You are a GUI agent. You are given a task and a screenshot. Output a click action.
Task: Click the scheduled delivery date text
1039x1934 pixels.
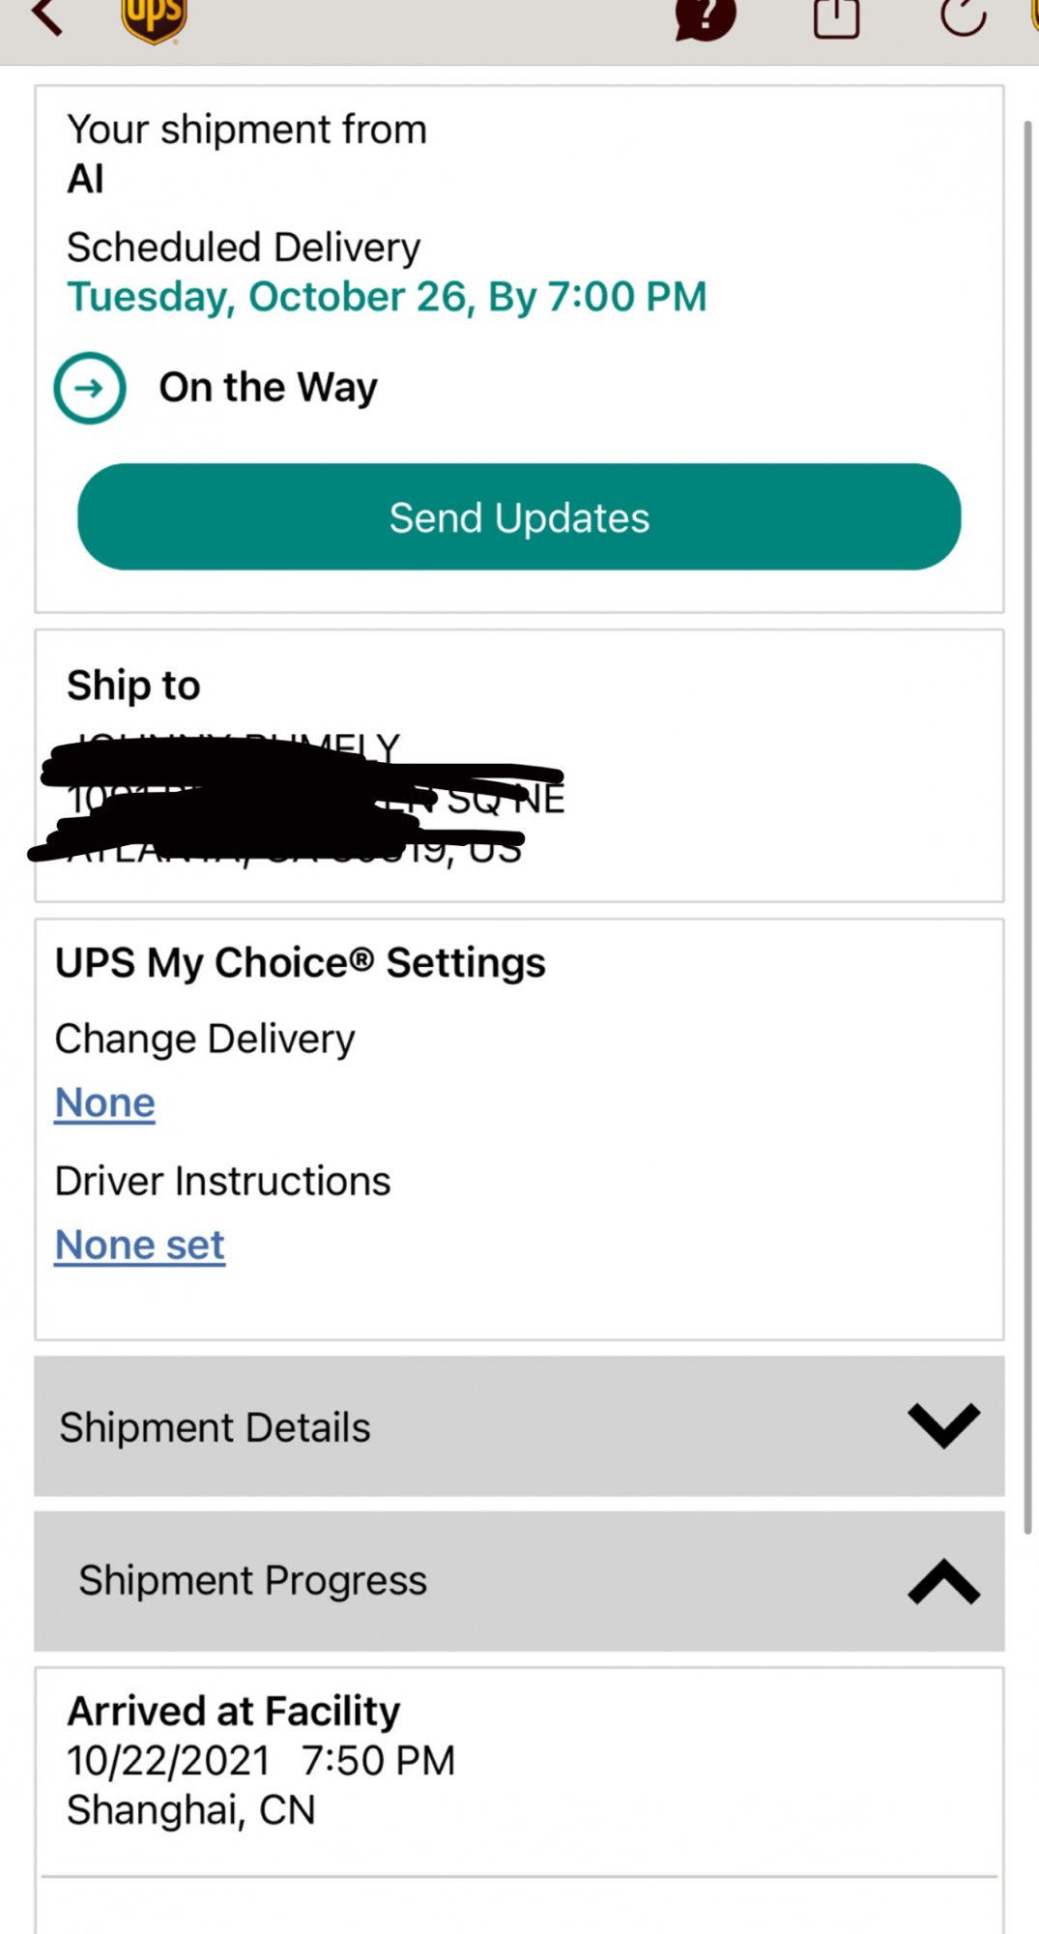point(387,296)
